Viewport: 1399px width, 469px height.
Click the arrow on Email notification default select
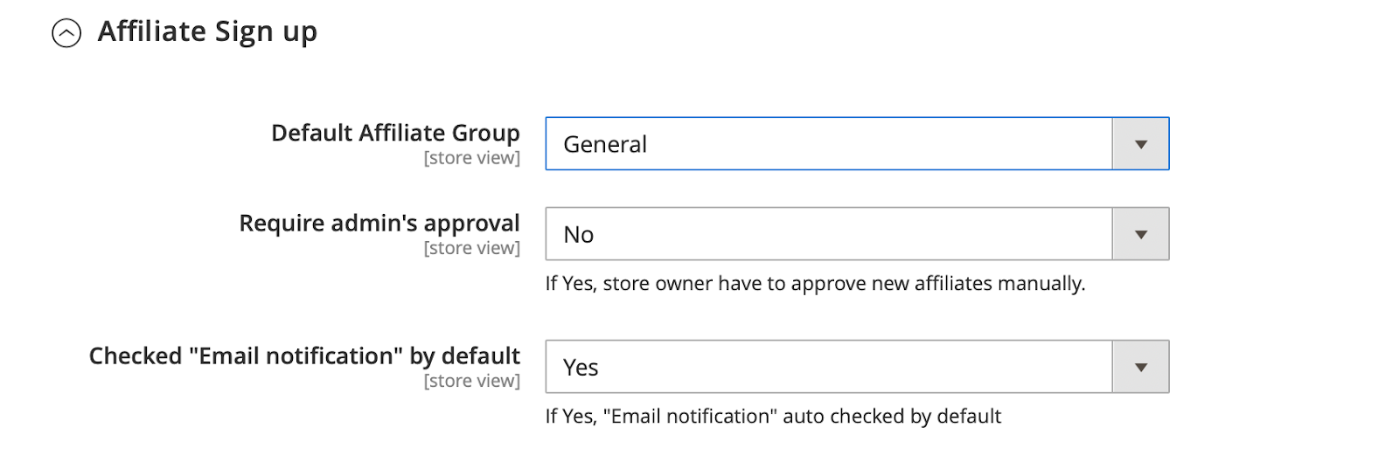[x=1140, y=367]
